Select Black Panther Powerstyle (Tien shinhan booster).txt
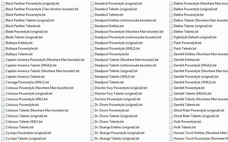This screenshot has width=228, height=142. [42, 9]
